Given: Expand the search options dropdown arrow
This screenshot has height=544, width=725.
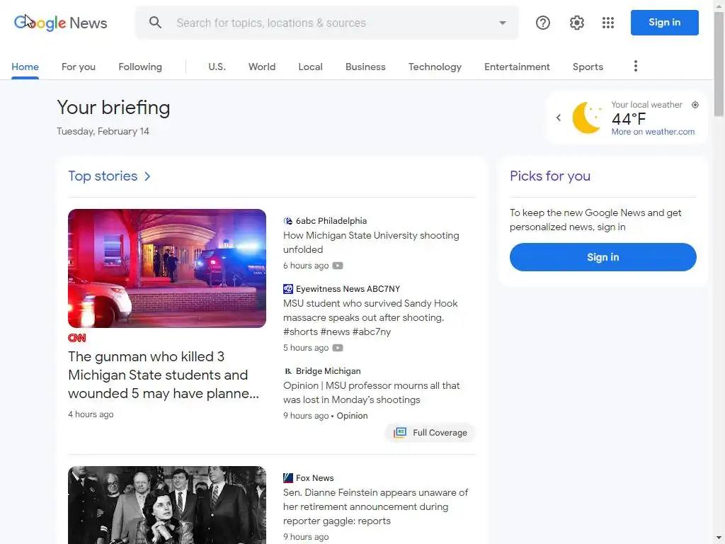Looking at the screenshot, I should (503, 23).
